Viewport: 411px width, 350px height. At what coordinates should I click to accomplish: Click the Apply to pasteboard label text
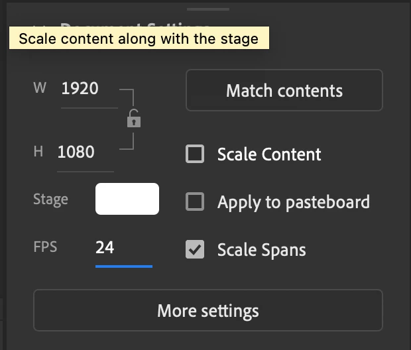(x=294, y=202)
